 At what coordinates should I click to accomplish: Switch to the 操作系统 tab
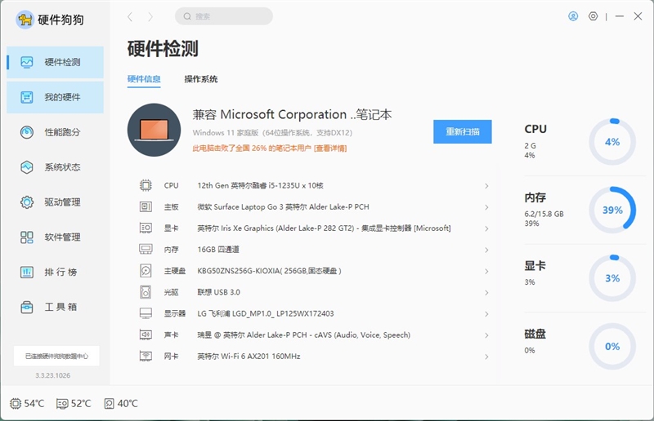tap(201, 79)
